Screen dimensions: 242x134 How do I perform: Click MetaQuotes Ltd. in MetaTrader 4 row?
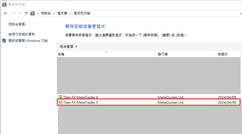click(x=171, y=97)
